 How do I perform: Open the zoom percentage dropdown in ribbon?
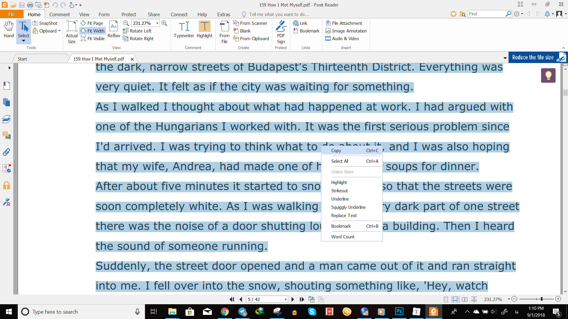pyautogui.click(x=157, y=23)
